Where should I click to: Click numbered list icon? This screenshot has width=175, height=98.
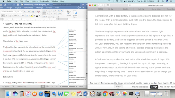[49, 11]
